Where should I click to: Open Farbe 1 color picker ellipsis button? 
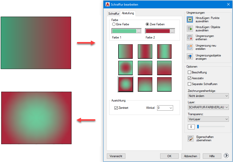(x=139, y=31)
